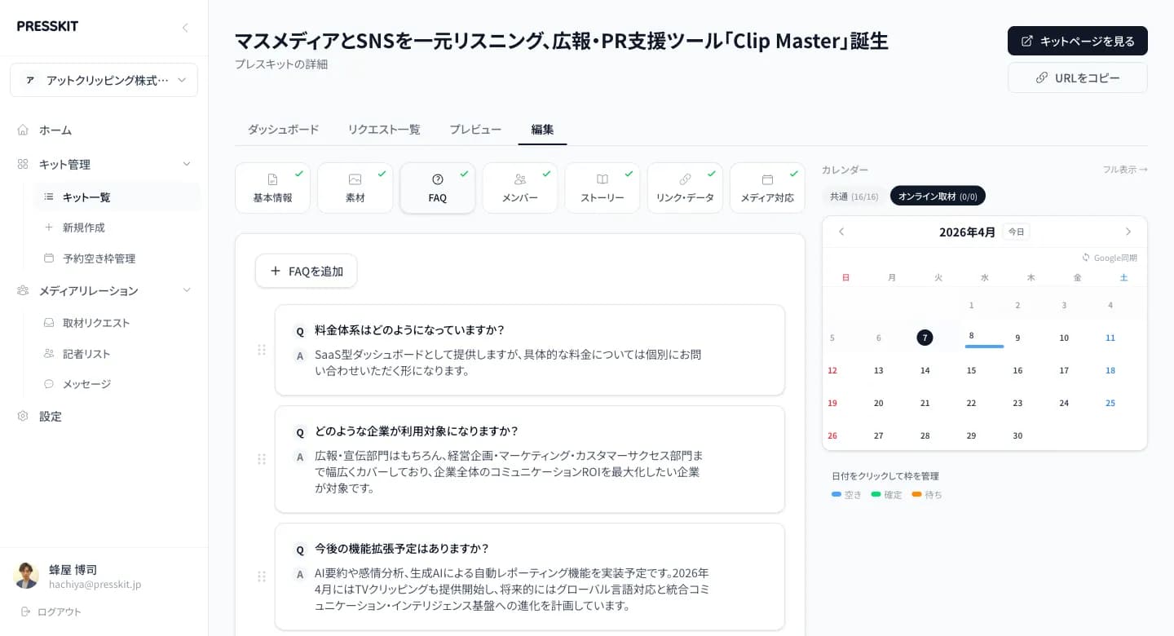Select April 25 in the calendar
1174x636 pixels.
point(1110,403)
